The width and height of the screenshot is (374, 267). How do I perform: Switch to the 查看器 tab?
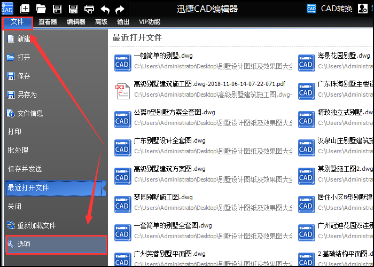[x=48, y=22]
